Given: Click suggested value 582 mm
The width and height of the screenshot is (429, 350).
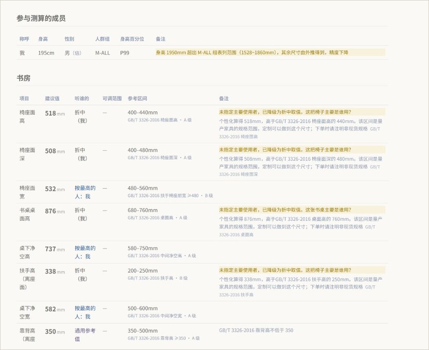Looking at the screenshot, I should point(55,309).
